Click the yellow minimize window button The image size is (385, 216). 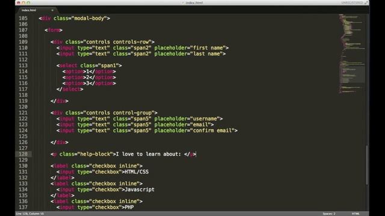coord(23,2)
